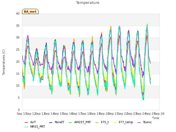Click the 20 y-axis tick label
176x132 pixels.
tap(18, 62)
